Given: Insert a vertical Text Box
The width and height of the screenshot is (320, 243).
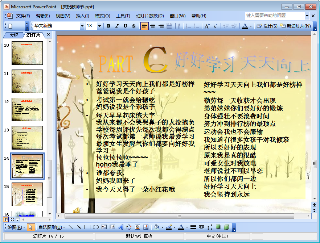Looking at the screenshot, I should pyautogui.click(x=112, y=227).
